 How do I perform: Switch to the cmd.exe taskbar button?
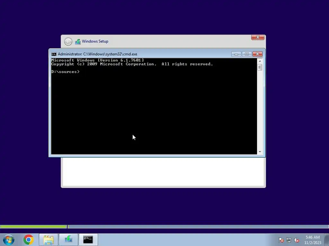click(x=88, y=240)
